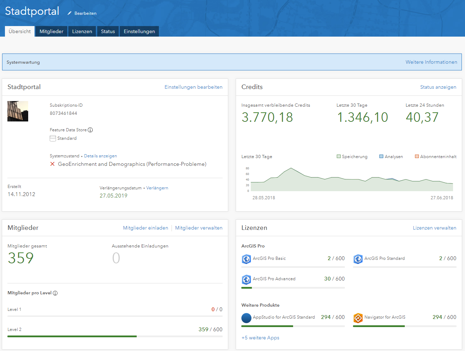Switch to the Übersicht tab
465x351 pixels.
click(20, 31)
